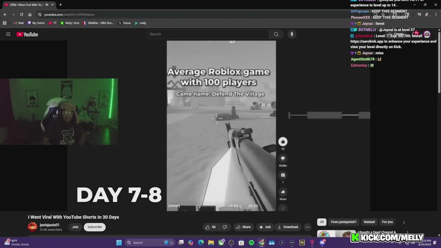
Task: Open the browser home page icon
Action: click(x=30, y=14)
